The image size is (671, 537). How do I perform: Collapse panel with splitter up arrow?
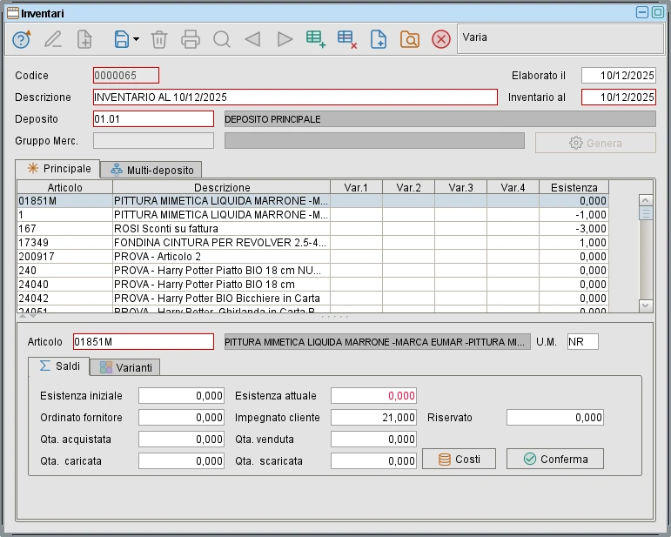[x=23, y=316]
